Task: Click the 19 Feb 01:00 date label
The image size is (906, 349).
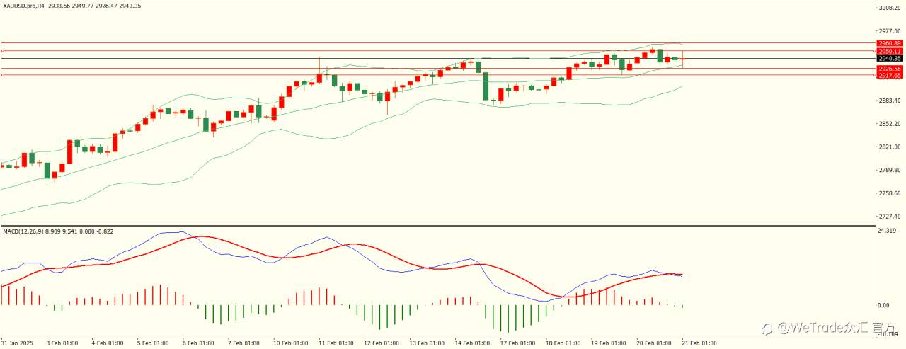Action: click(607, 343)
